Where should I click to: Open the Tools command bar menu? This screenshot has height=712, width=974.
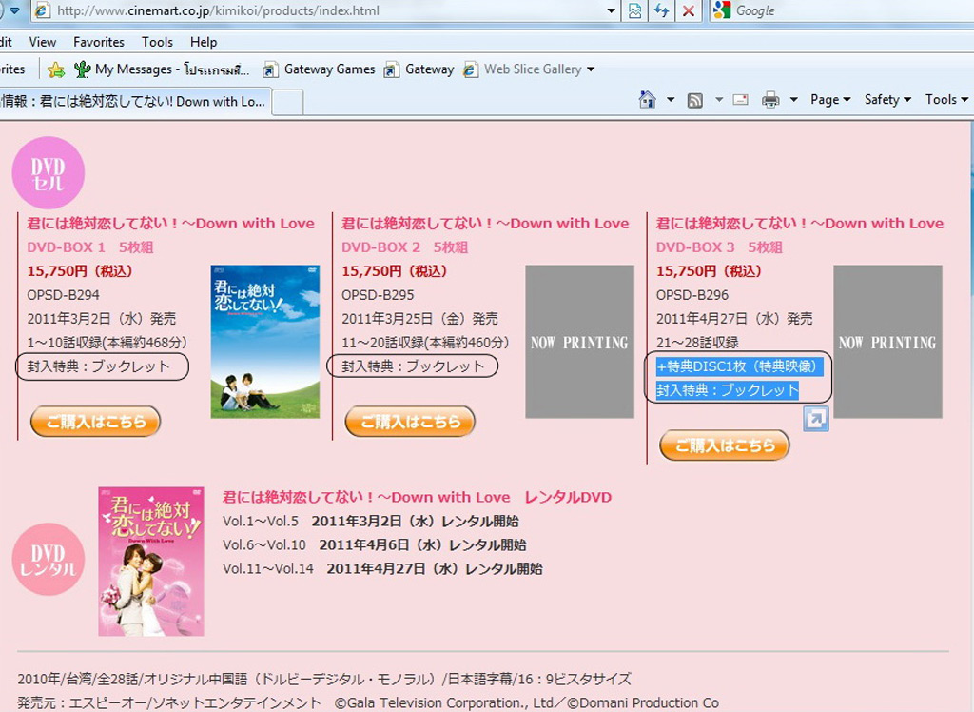946,100
